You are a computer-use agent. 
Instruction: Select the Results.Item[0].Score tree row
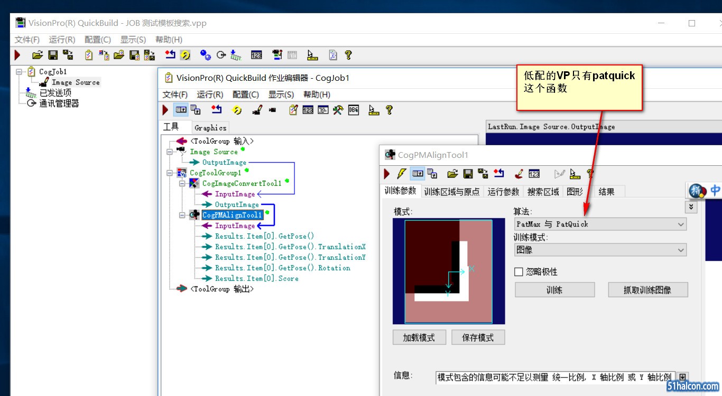point(256,278)
